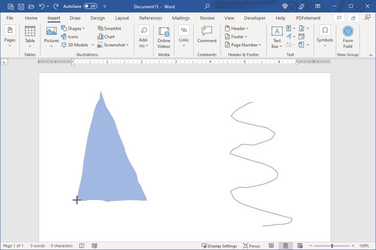Adjust the zoom slider handle
The image size is (376, 250).
[x=332, y=246]
